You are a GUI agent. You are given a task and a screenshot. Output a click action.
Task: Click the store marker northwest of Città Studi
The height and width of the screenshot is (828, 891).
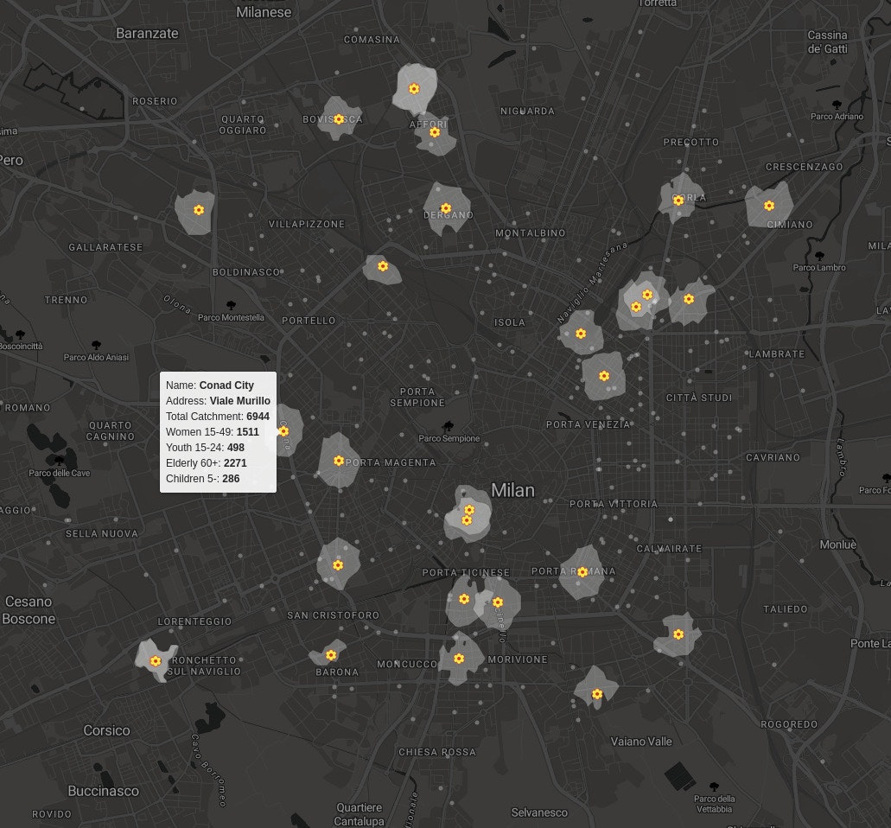pos(604,376)
